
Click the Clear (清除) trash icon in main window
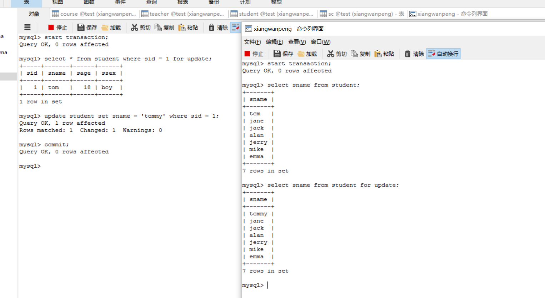(211, 28)
